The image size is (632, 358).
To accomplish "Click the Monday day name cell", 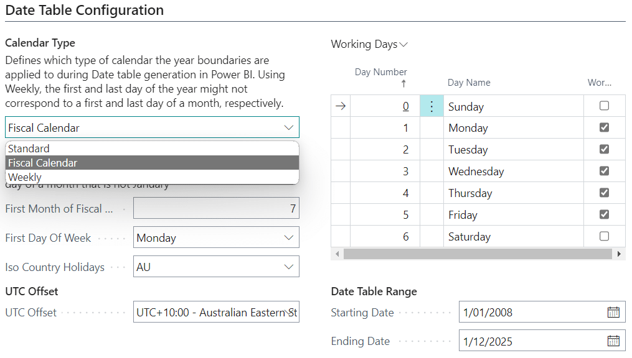I will point(514,128).
